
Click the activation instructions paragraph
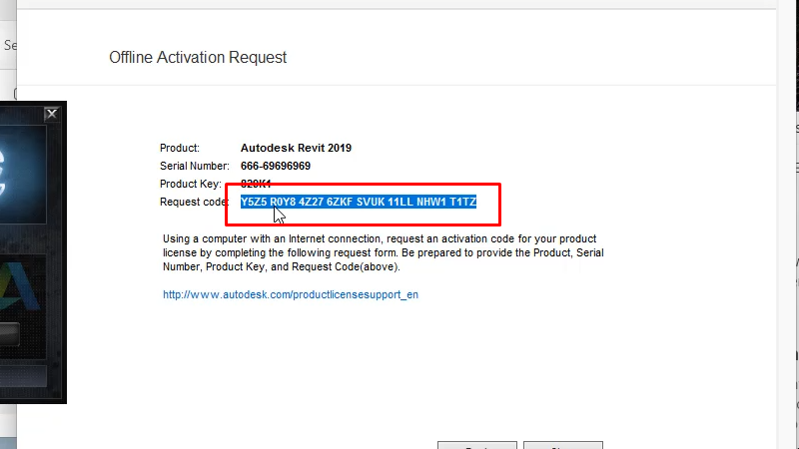pos(383,253)
